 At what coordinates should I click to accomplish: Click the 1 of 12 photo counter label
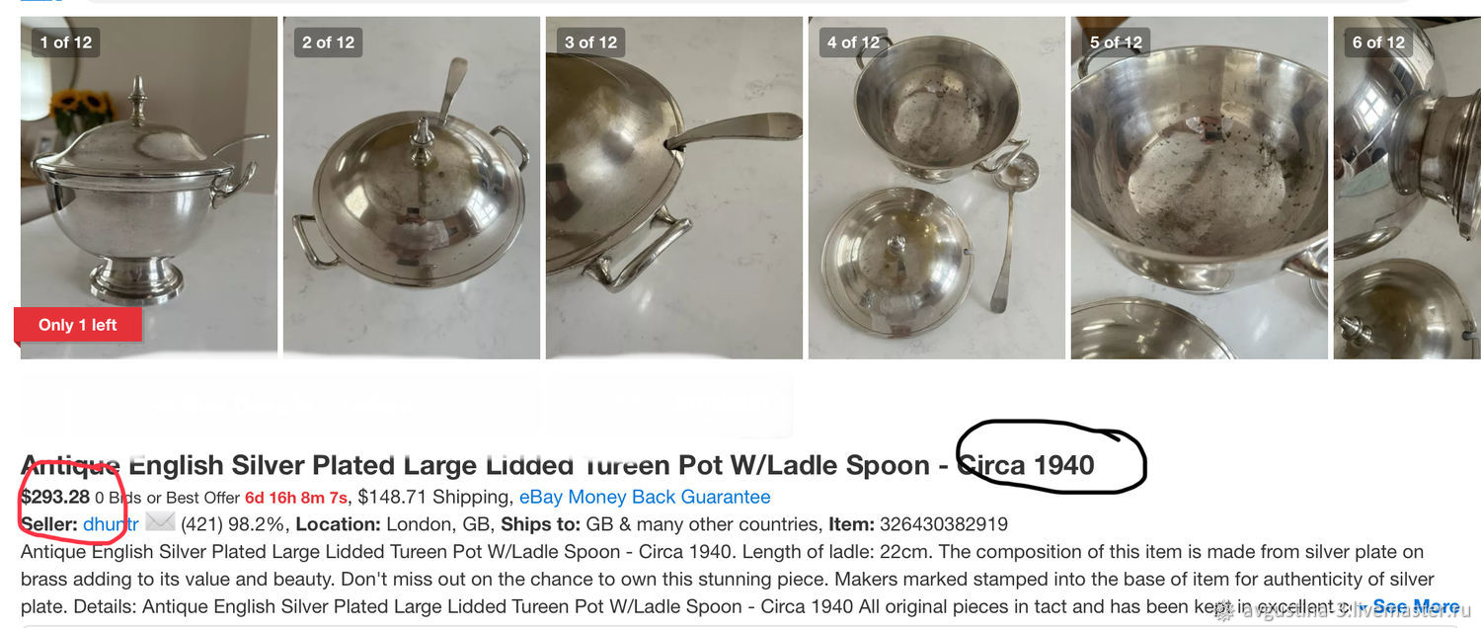coord(65,42)
